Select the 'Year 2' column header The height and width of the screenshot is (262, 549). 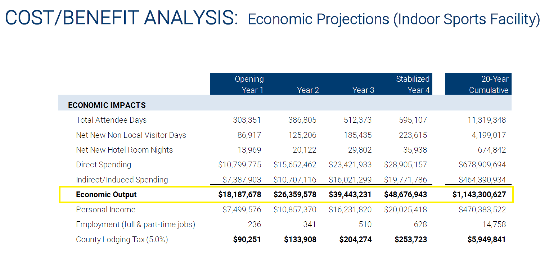tap(308, 90)
